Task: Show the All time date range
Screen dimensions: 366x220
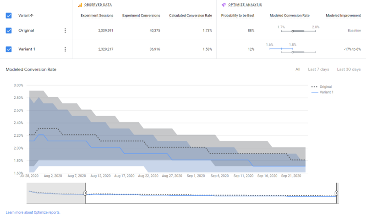Action: (x=298, y=70)
